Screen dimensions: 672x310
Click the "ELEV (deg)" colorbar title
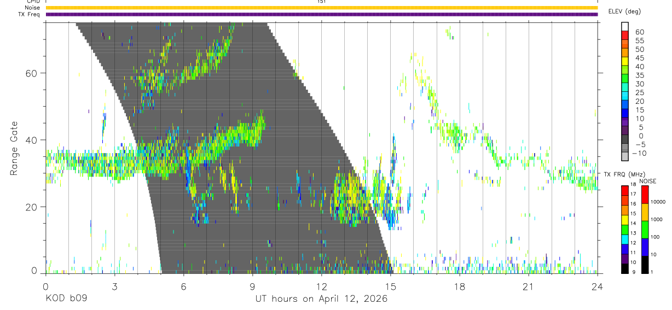624,11
